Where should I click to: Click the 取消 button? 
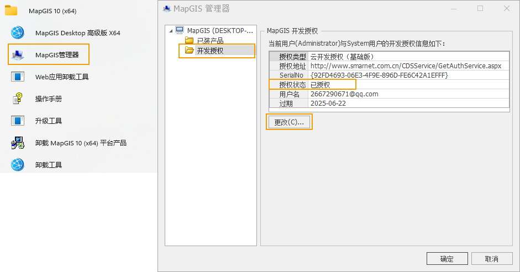point(492,259)
